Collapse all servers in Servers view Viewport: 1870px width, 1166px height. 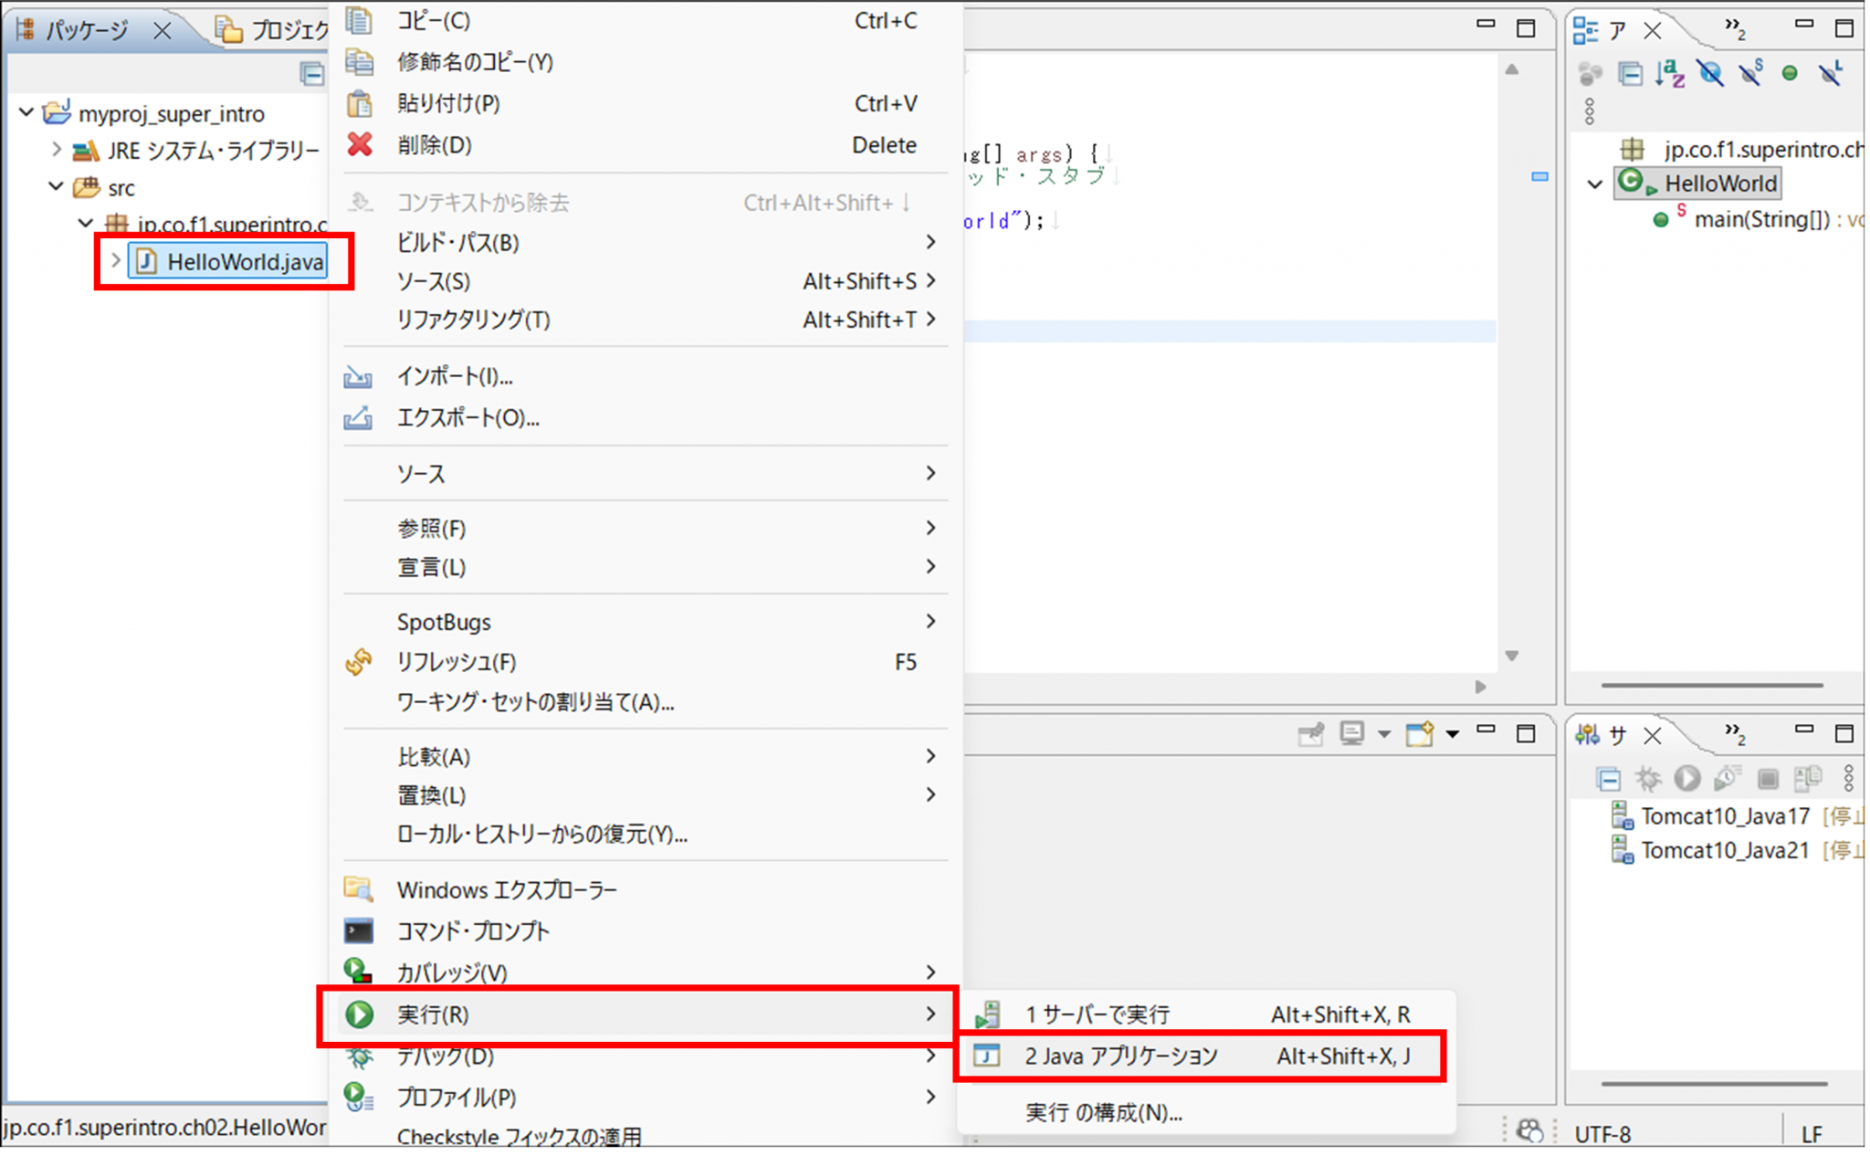[x=1608, y=779]
